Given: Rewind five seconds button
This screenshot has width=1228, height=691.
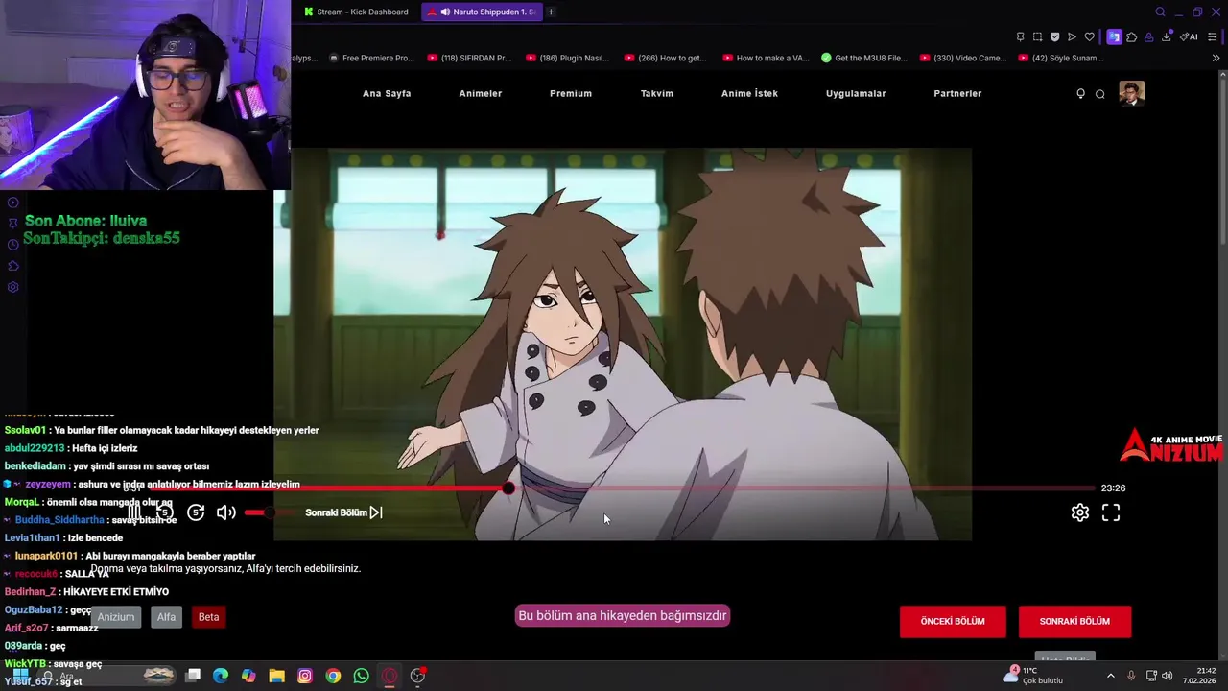Looking at the screenshot, I should tap(165, 512).
